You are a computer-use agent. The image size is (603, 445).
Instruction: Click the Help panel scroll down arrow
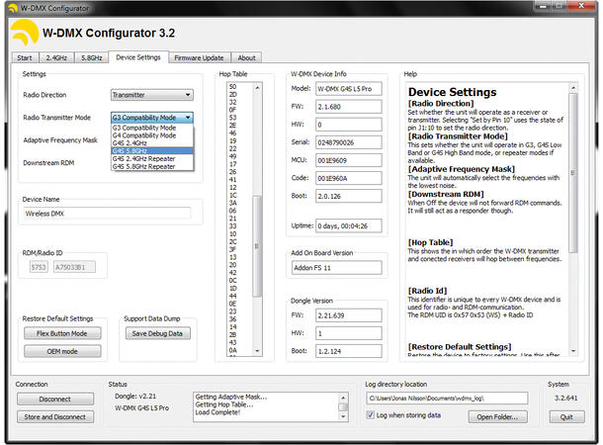click(x=573, y=351)
